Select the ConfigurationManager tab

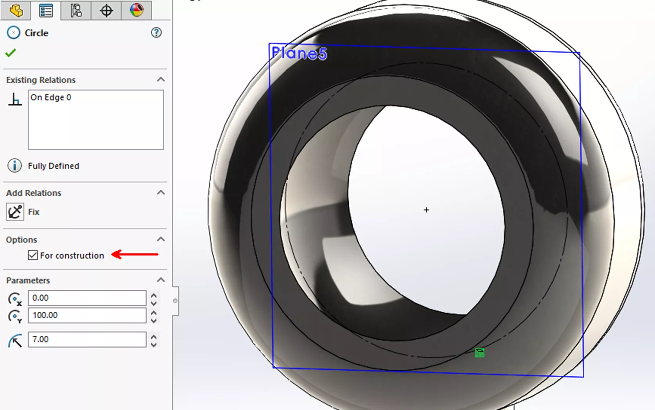pyautogui.click(x=77, y=11)
